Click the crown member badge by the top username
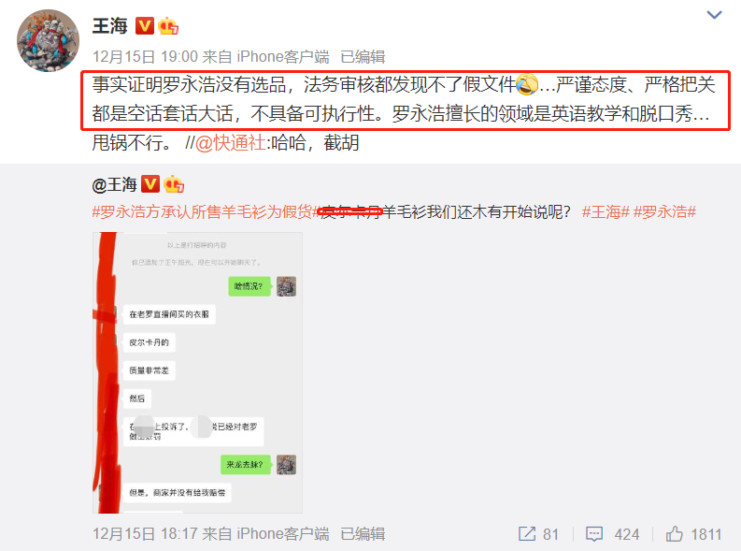Screen dimensions: 741x551 (x=168, y=26)
